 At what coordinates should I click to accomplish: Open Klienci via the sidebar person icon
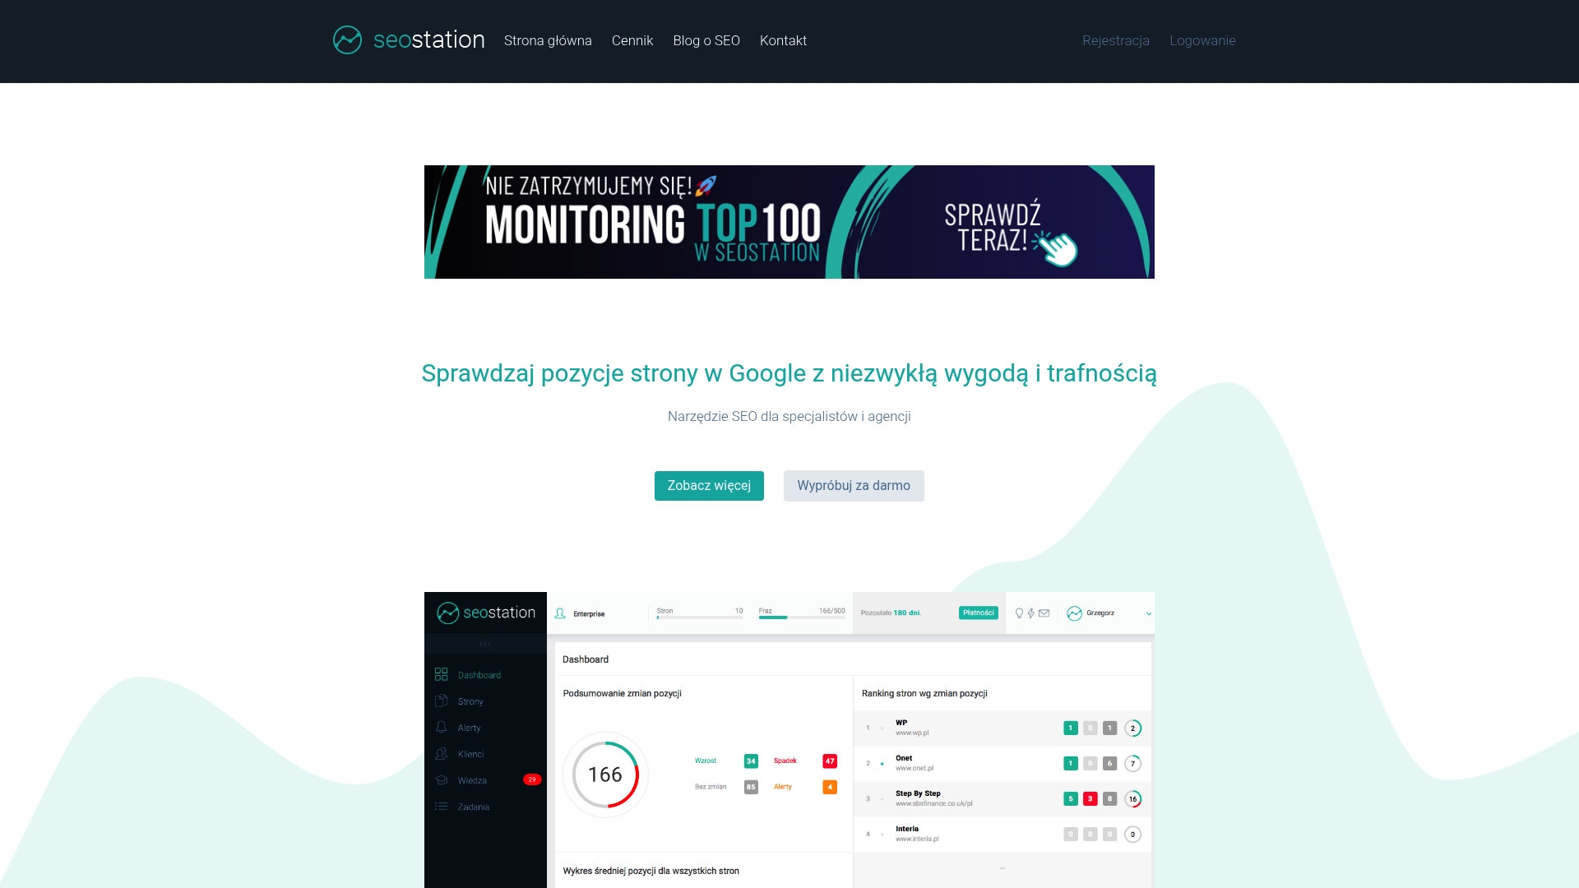442,754
